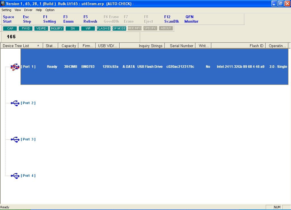Screen dimensions: 291x210
Task: Select the [Port 3] tree item
Action: tap(28, 139)
